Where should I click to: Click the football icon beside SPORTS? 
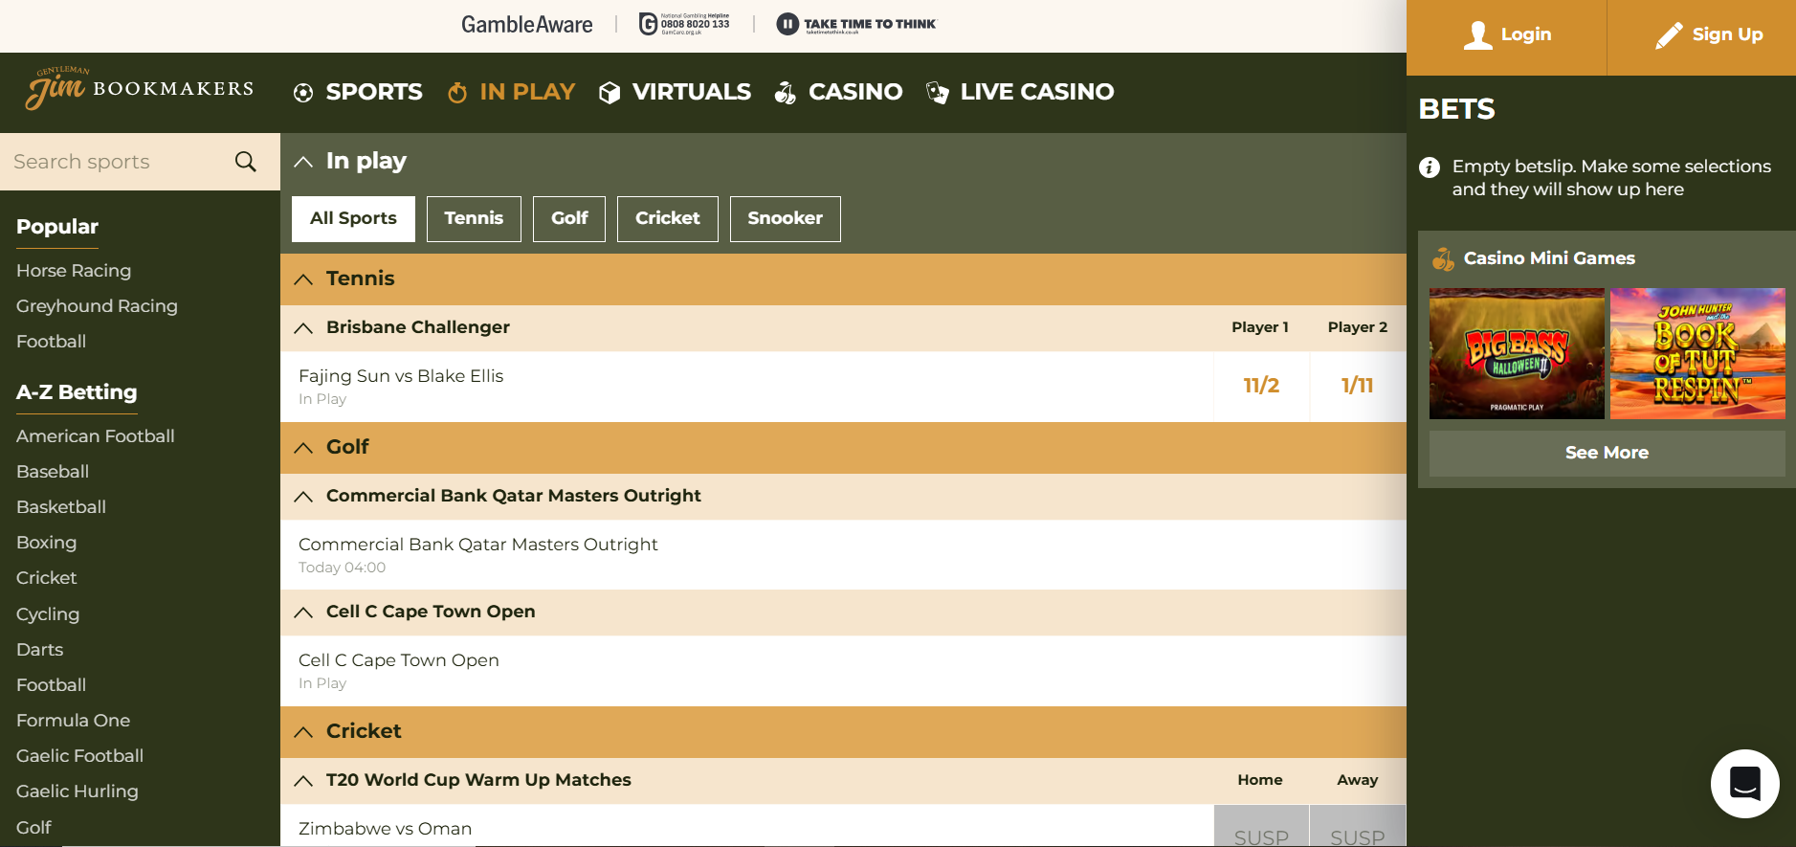click(303, 93)
